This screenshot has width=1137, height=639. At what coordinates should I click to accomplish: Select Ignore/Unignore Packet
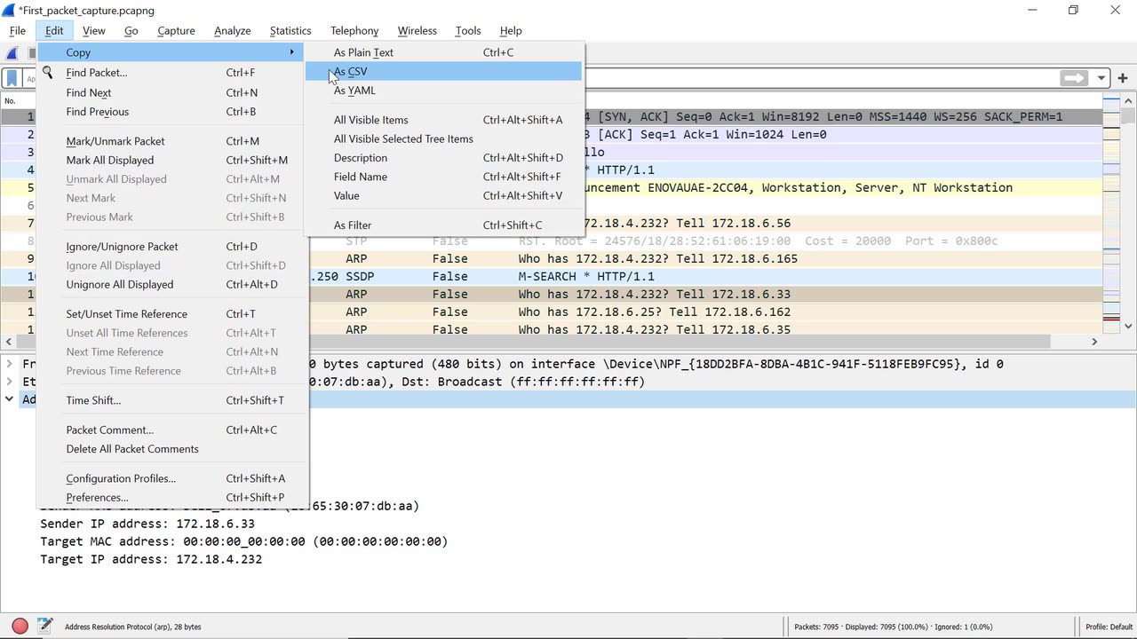172,247
